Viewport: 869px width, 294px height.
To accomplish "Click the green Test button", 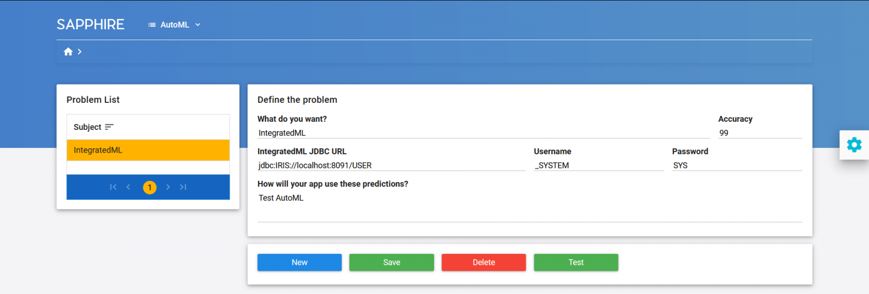I will [x=576, y=263].
